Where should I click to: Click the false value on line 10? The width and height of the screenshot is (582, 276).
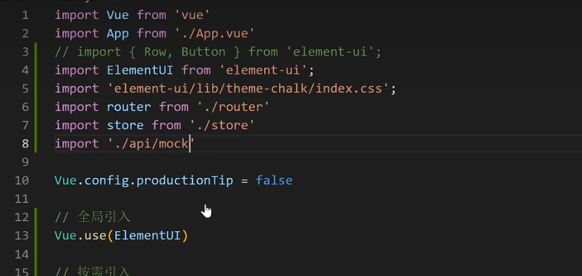(274, 181)
